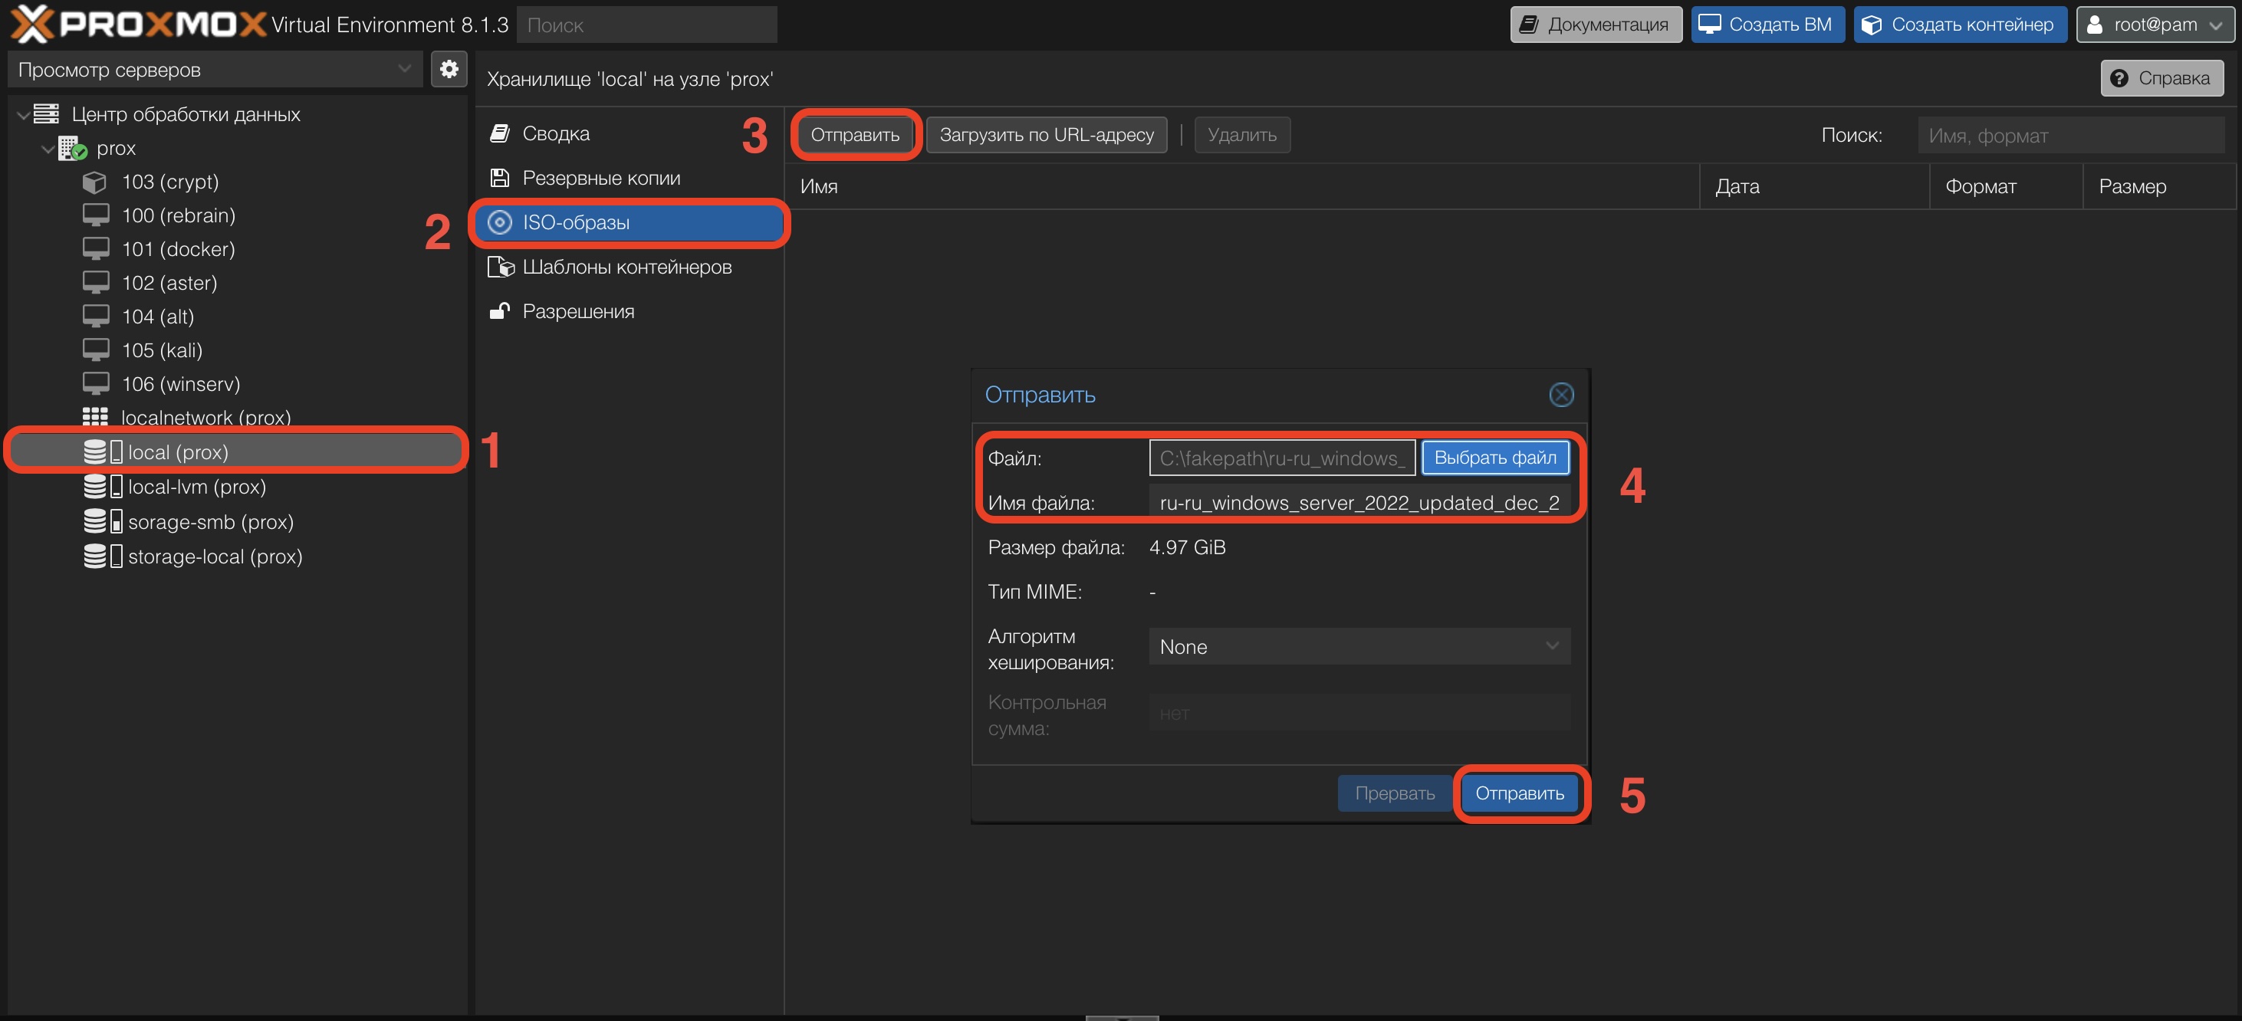
Task: Close the Отправить upload dialog
Action: (x=1560, y=394)
